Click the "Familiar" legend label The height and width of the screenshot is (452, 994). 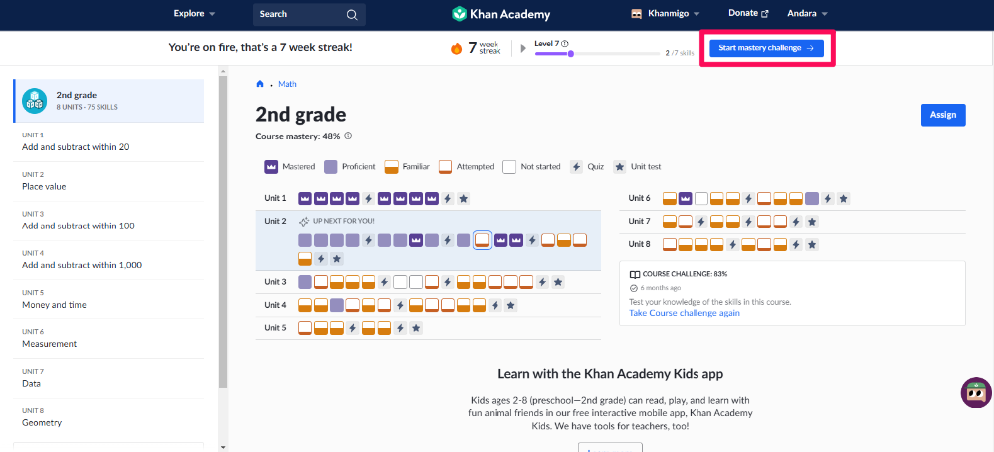pos(416,167)
